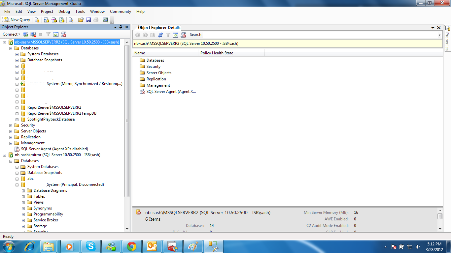The height and width of the screenshot is (253, 451).
Task: Save using the toolbar Save icon
Action: [88, 20]
